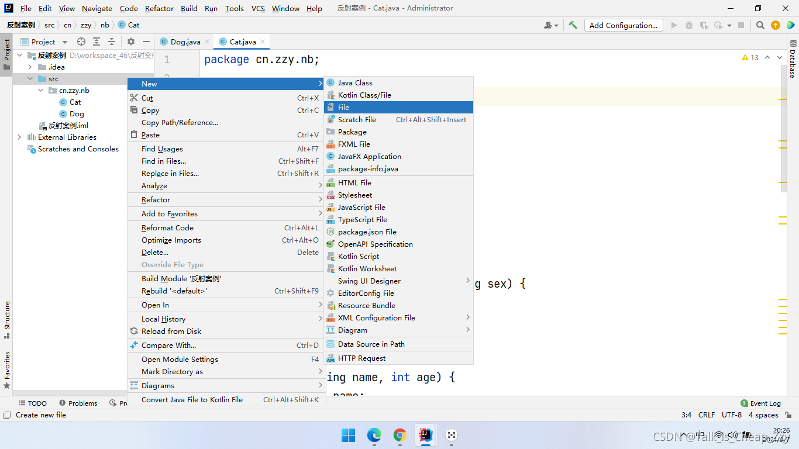Click the Search Everywhere magnifier icon

click(760, 25)
